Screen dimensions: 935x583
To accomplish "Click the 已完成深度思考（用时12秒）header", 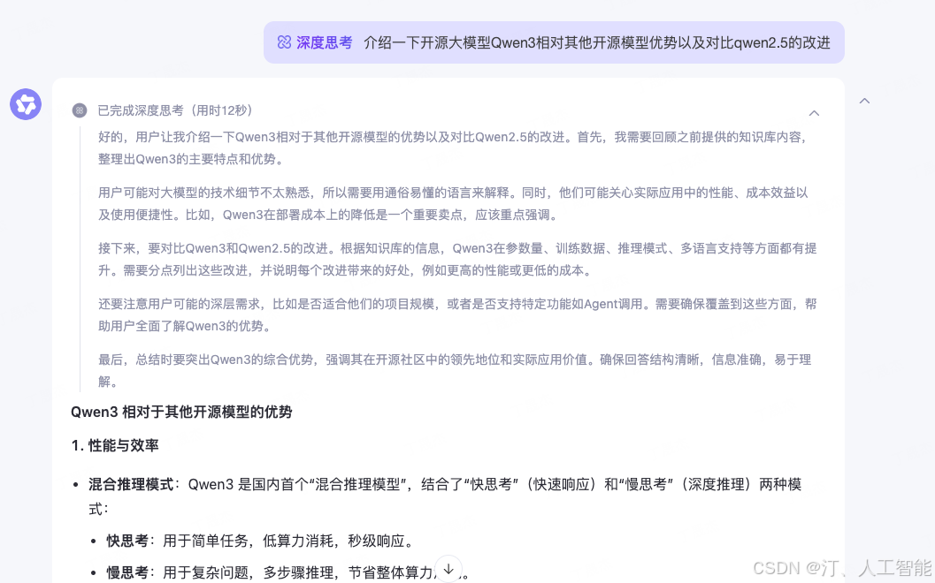I will click(x=175, y=110).
